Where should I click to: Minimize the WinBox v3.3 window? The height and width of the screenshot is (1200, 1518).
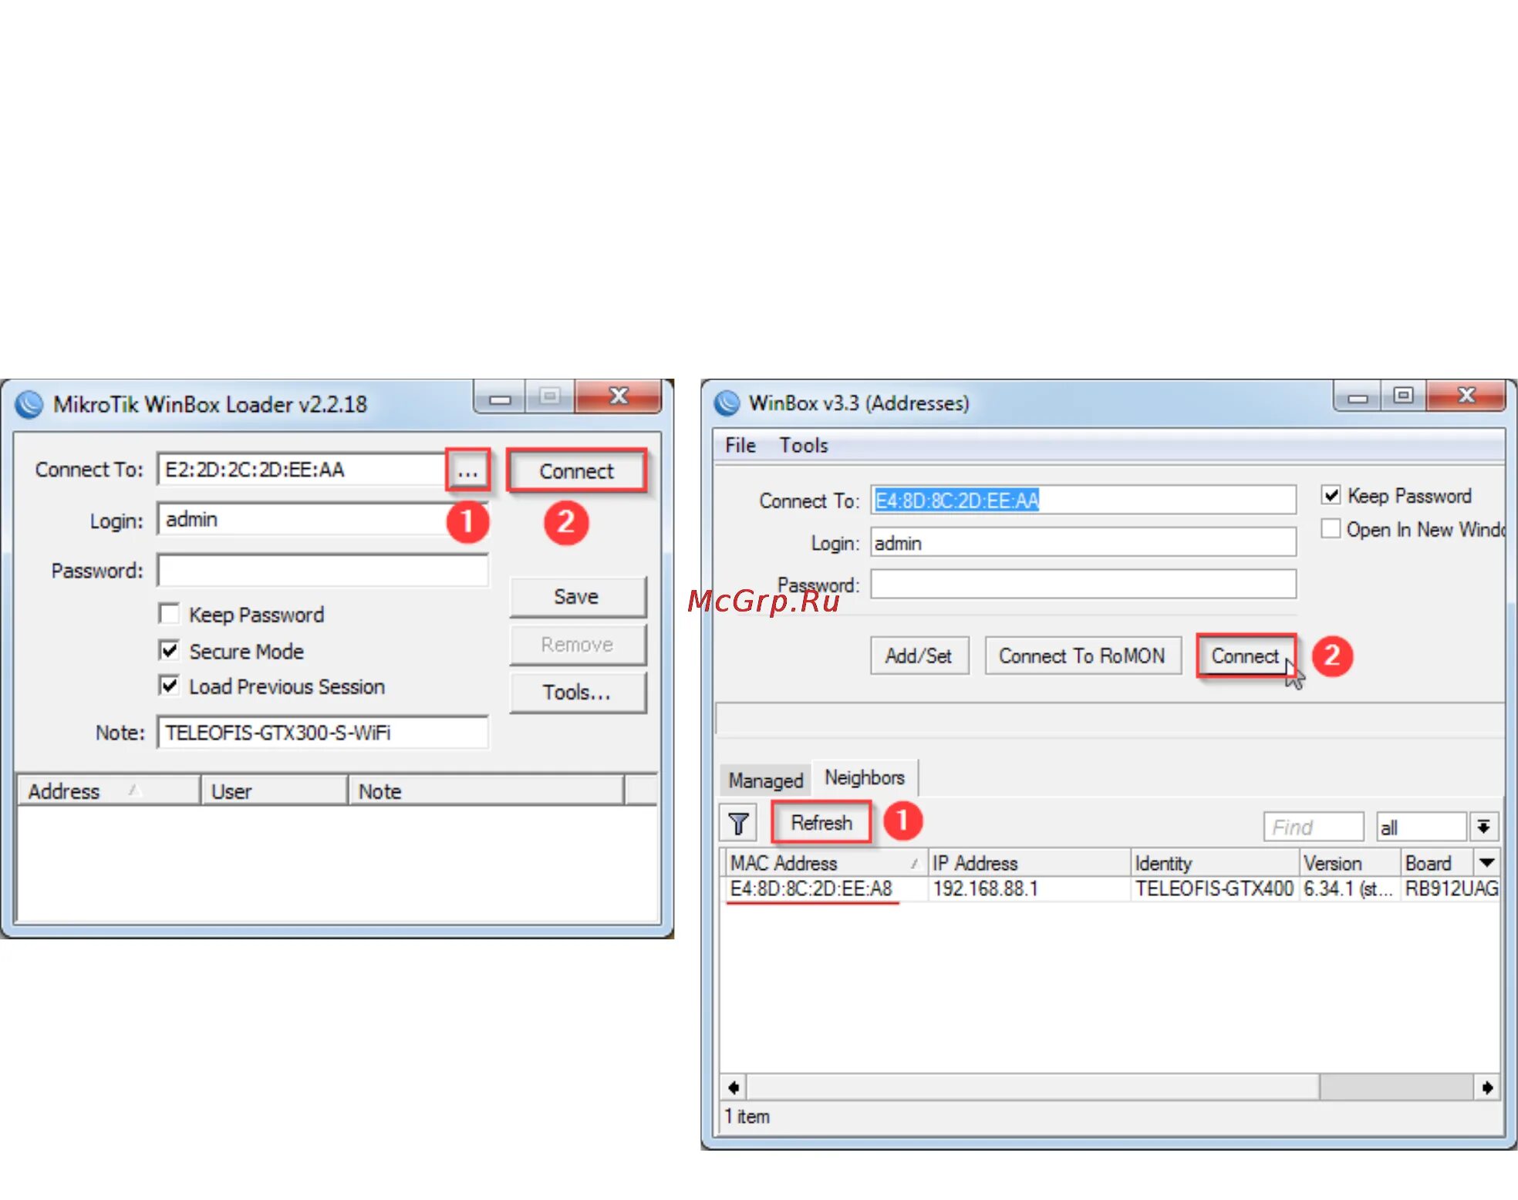pyautogui.click(x=1358, y=397)
